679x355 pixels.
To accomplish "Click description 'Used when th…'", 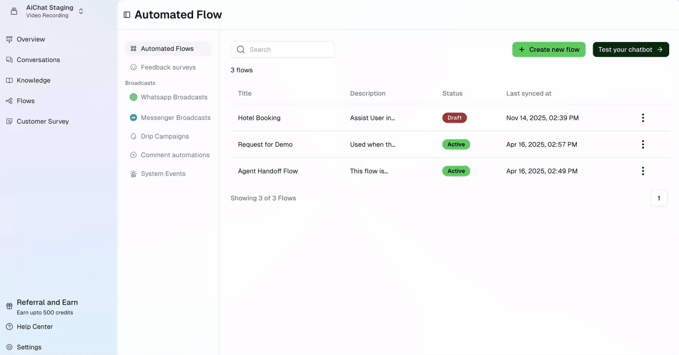I will tap(373, 145).
